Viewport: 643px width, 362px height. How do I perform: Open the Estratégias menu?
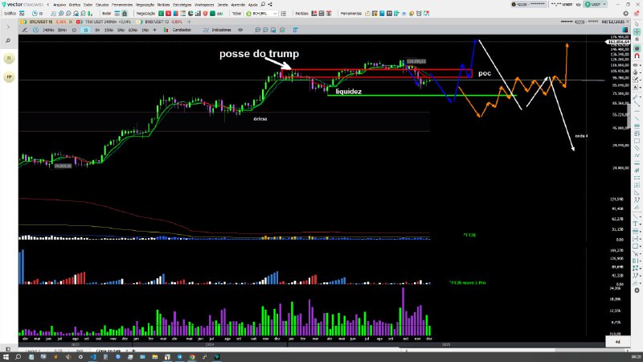click(182, 4)
